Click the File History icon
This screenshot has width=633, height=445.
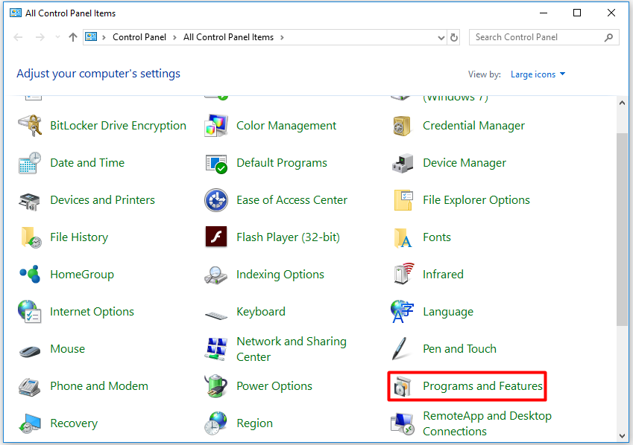pyautogui.click(x=31, y=237)
